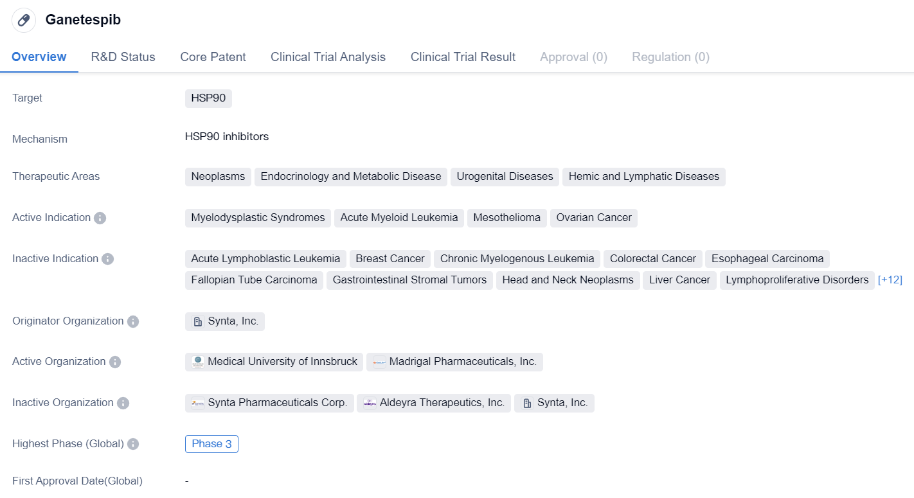Click info icon next to Originator Organization
The width and height of the screenshot is (914, 498).
coord(133,321)
